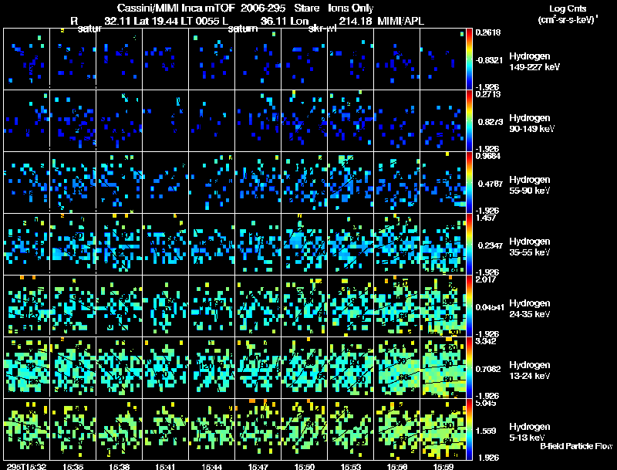Open the 35-55 keV panel at 15:35

coord(72,245)
